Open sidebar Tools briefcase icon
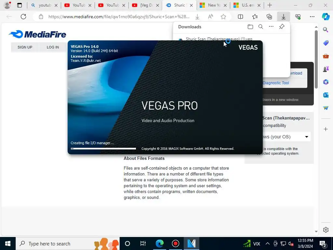Image resolution: width=333 pixels, height=250 pixels. pos(326,56)
